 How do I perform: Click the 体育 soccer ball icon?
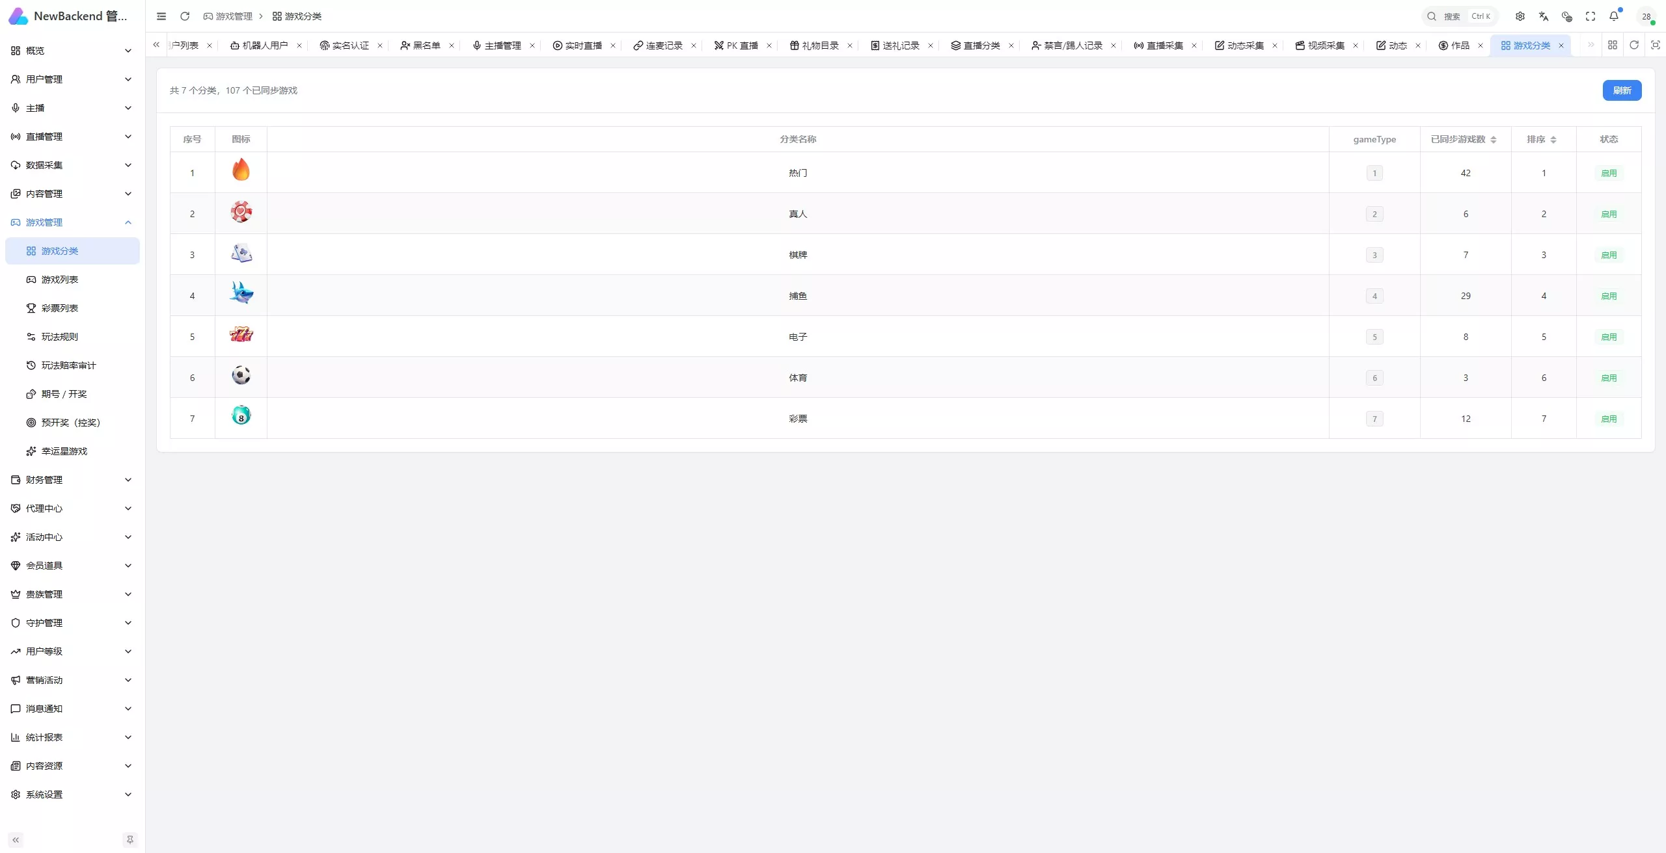coord(241,375)
